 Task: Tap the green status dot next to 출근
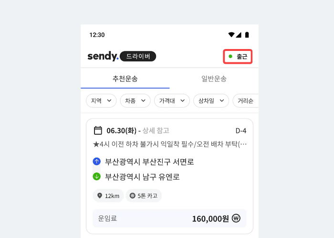pyautogui.click(x=230, y=57)
